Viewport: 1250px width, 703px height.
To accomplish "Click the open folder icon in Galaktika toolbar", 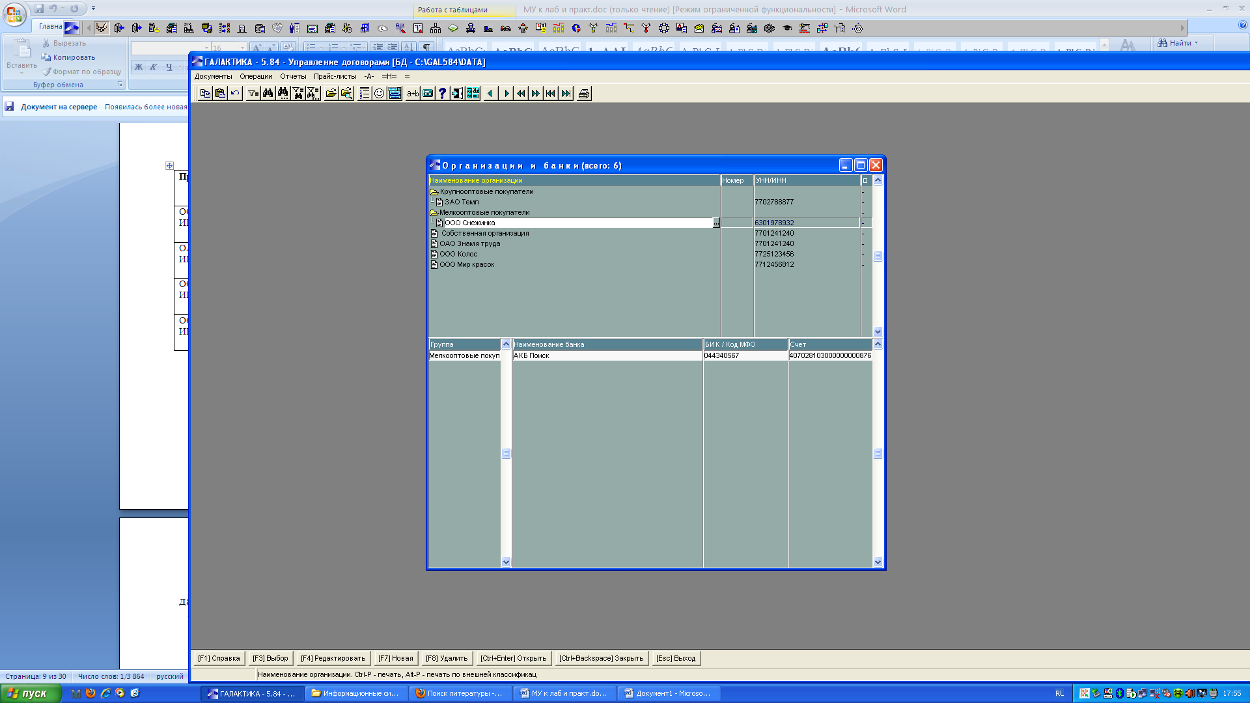I will 331,93.
